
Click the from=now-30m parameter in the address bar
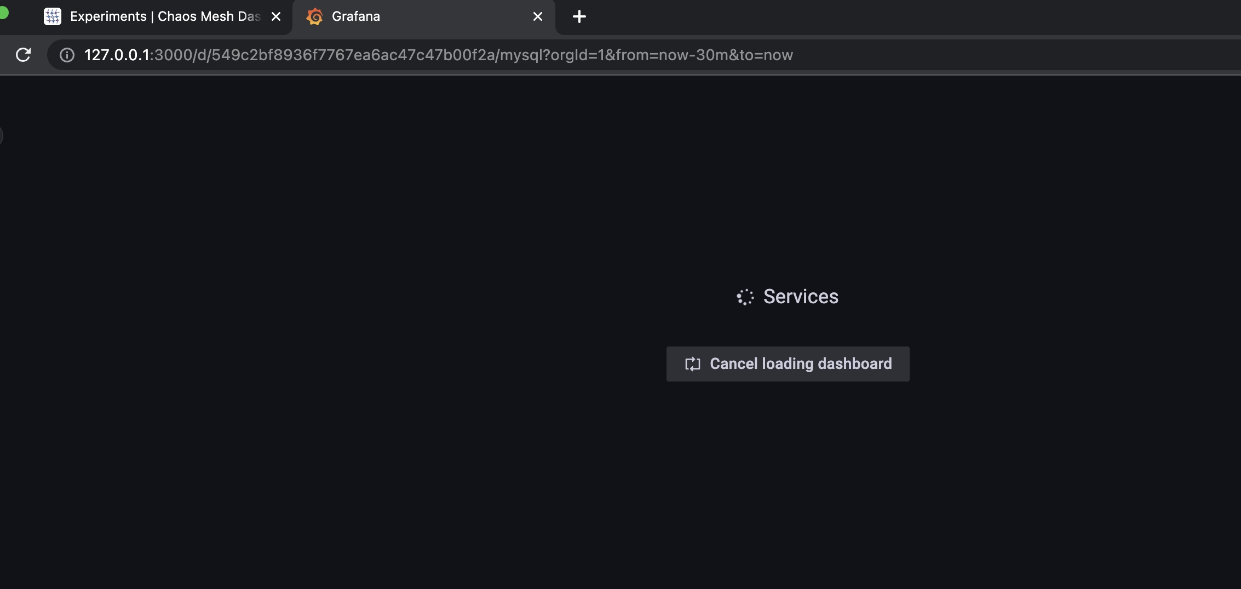[674, 55]
